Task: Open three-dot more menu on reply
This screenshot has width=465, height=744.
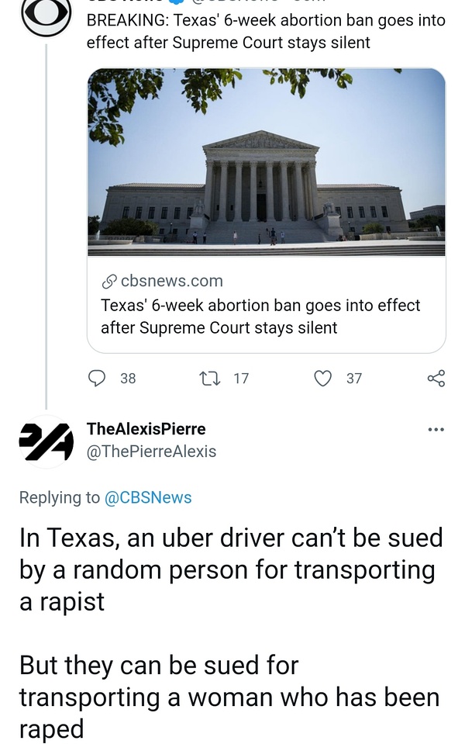Action: tap(436, 429)
